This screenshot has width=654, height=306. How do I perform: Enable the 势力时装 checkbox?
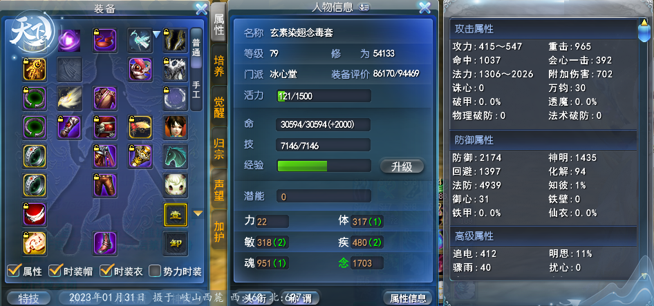click(x=155, y=271)
